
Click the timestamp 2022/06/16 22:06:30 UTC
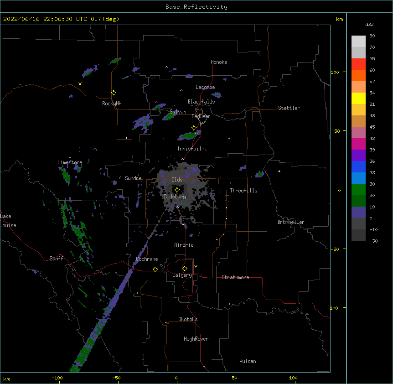tap(45, 19)
